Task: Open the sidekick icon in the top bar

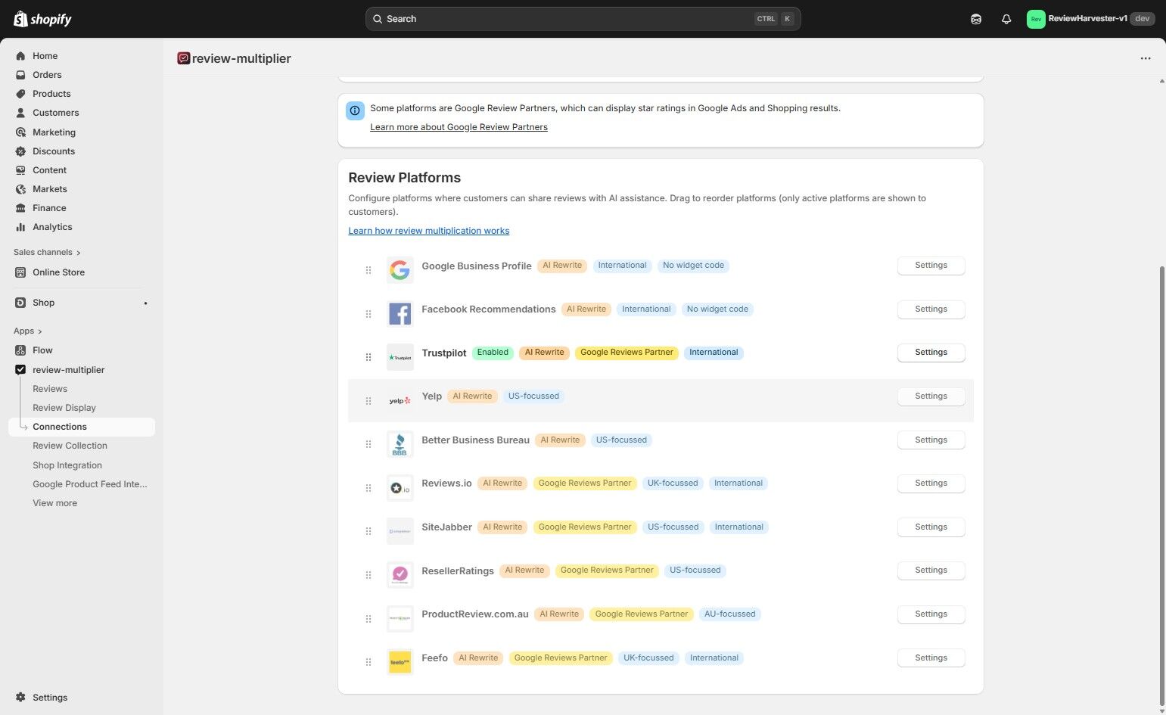Action: coord(976,19)
